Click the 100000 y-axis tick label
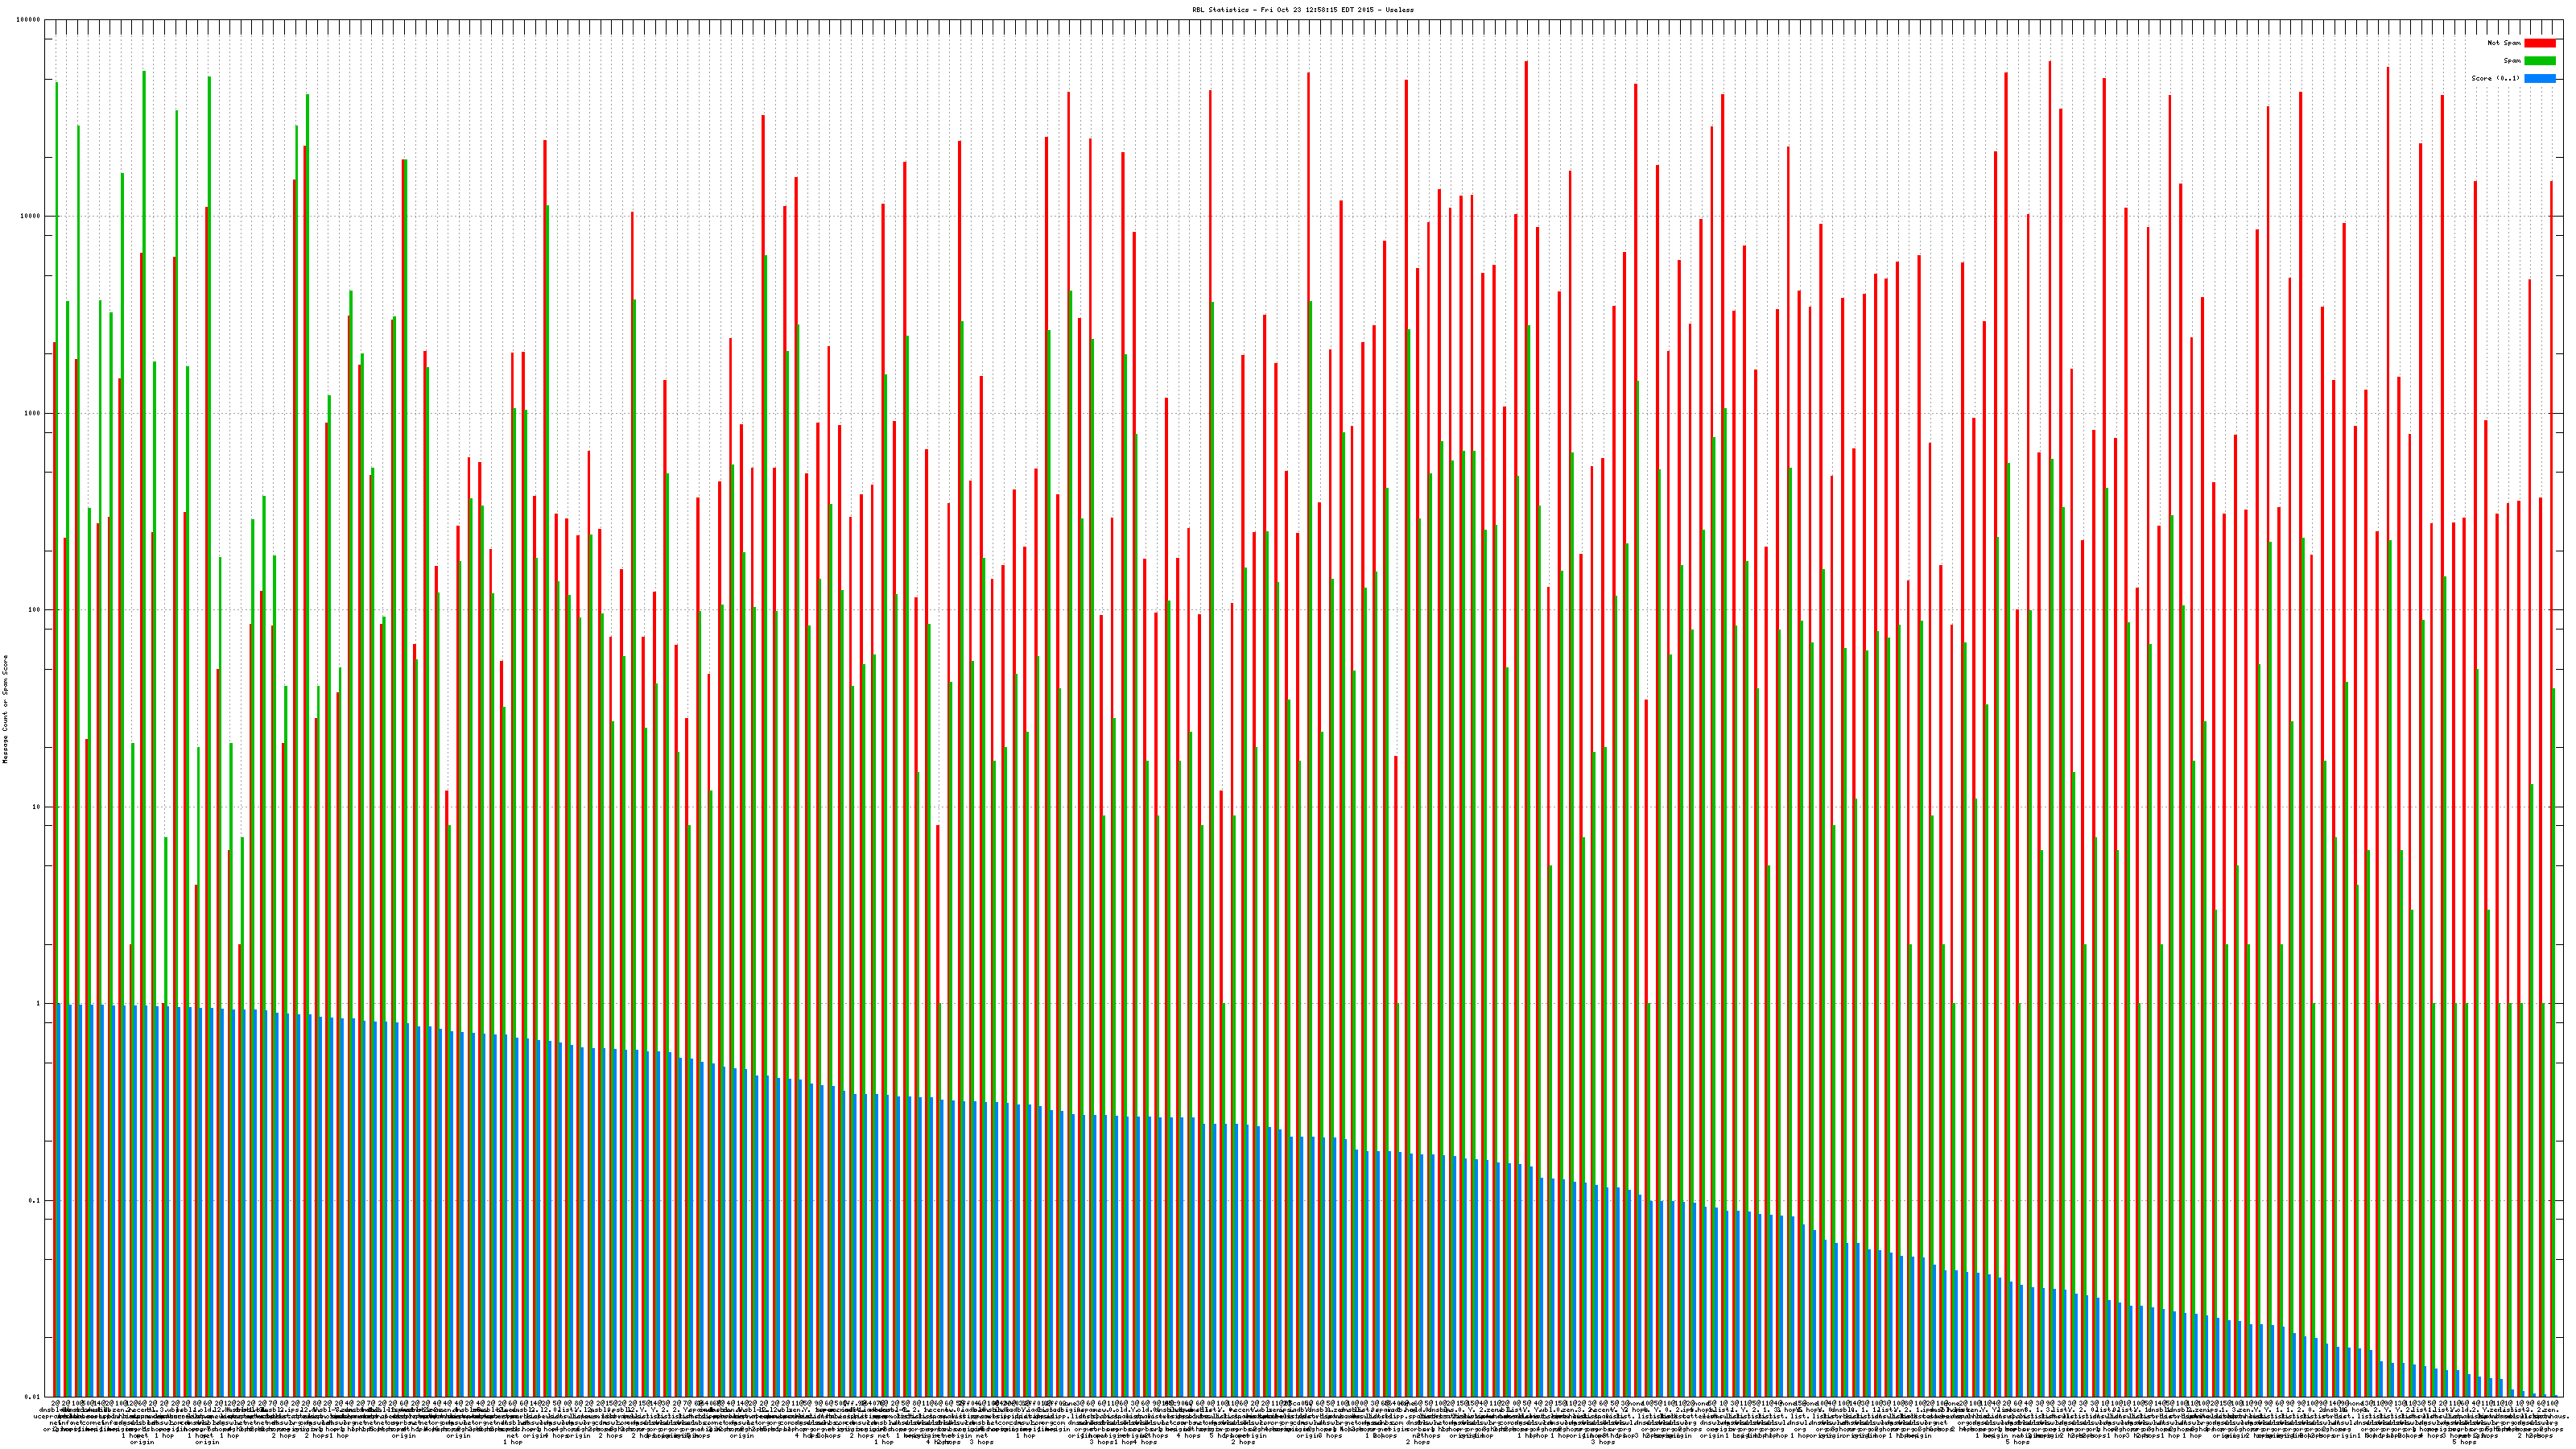 [x=30, y=20]
